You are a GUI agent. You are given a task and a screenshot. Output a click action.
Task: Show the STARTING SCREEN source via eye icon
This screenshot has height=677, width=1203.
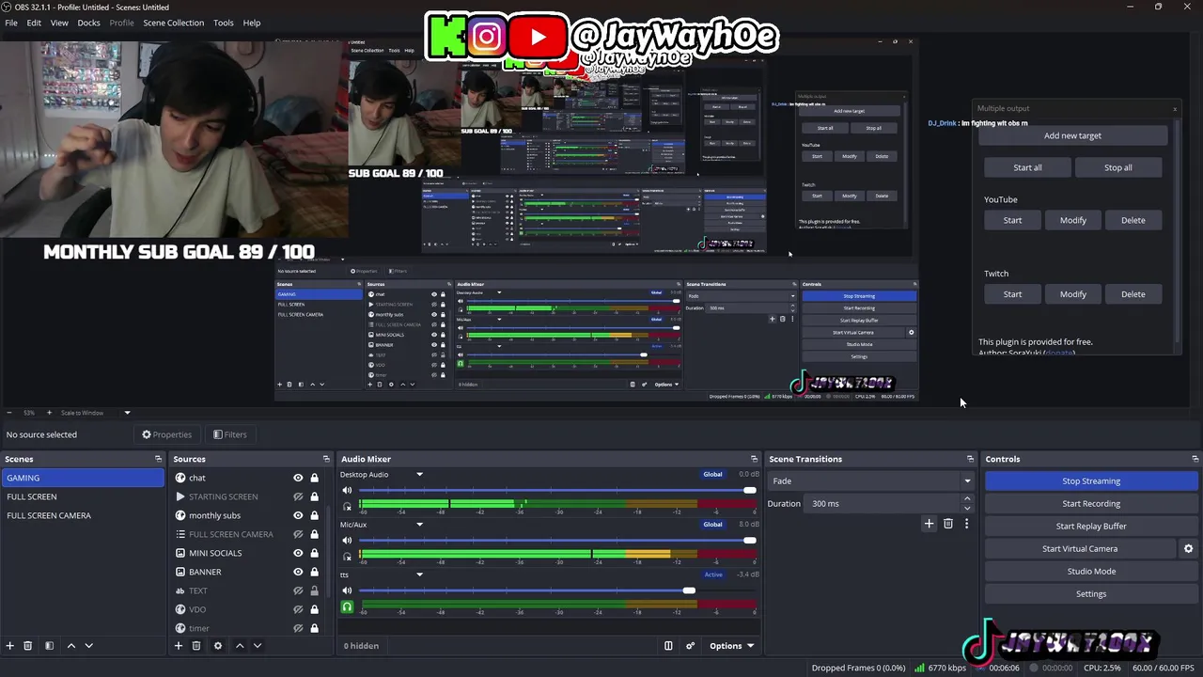pos(298,496)
